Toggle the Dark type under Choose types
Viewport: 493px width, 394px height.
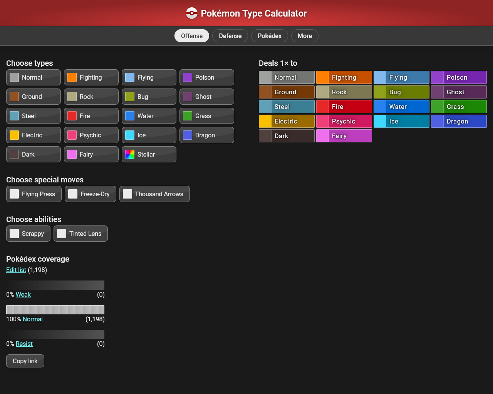click(x=34, y=154)
